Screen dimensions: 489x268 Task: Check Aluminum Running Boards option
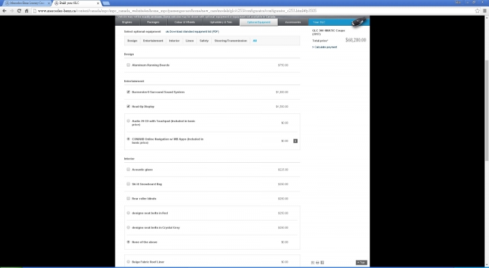[x=128, y=65]
